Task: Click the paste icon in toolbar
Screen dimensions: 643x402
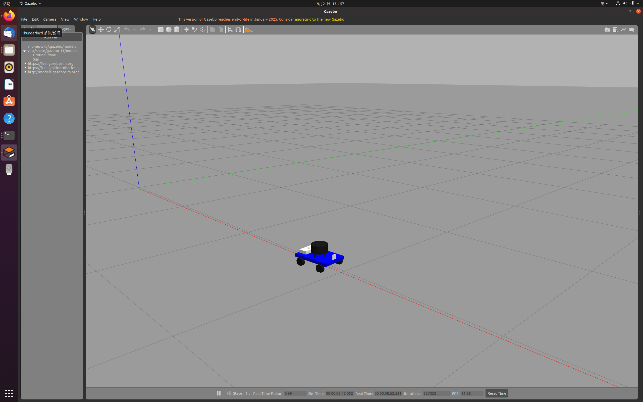Action: [x=221, y=29]
